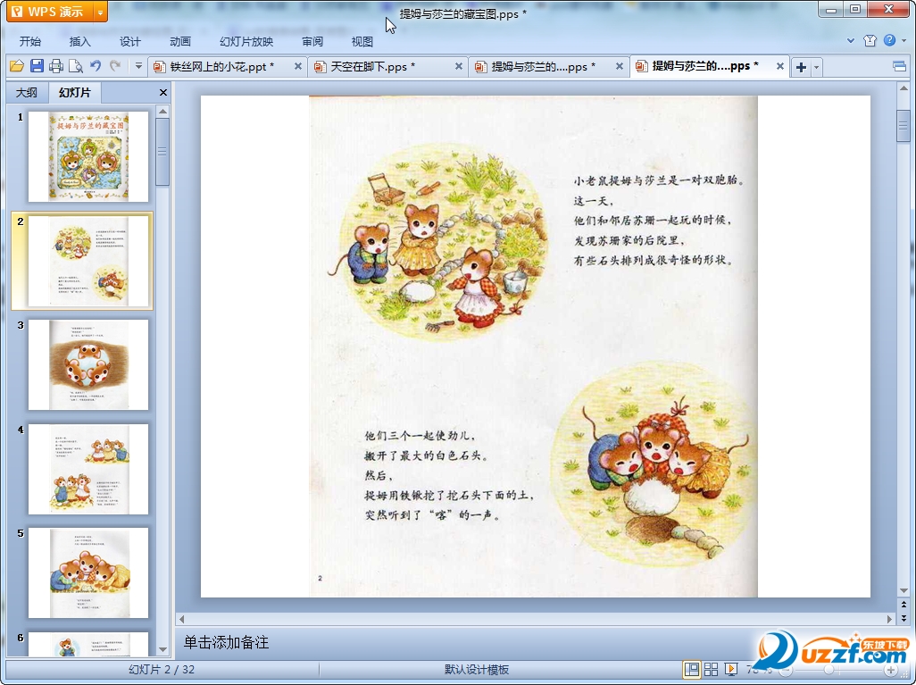Image resolution: width=916 pixels, height=685 pixels.
Task: Select slide 2 thumbnail
Action: (88, 261)
